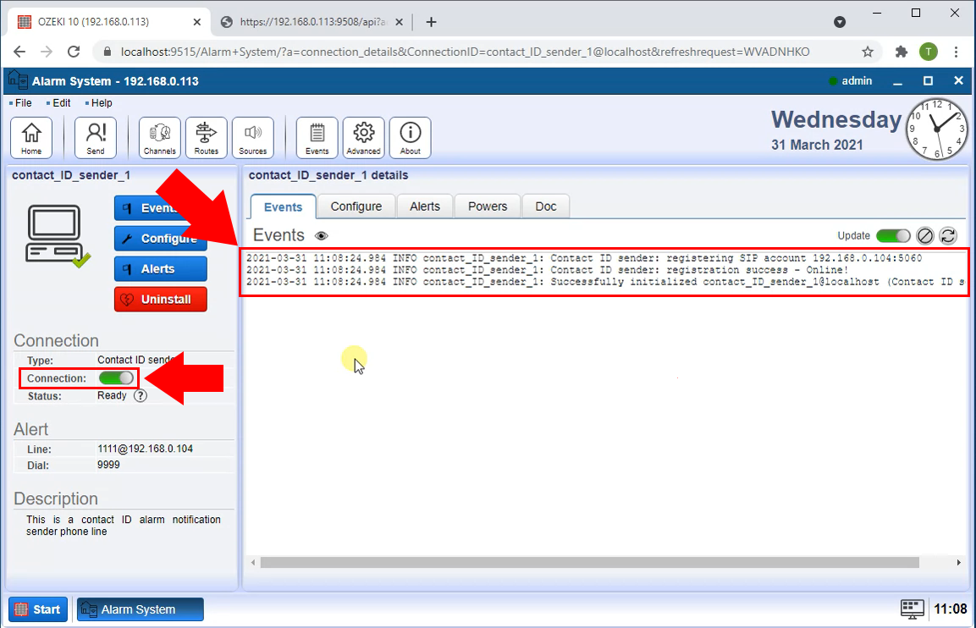This screenshot has width=976, height=628.
Task: Click the blue Alerts button
Action: (x=161, y=269)
